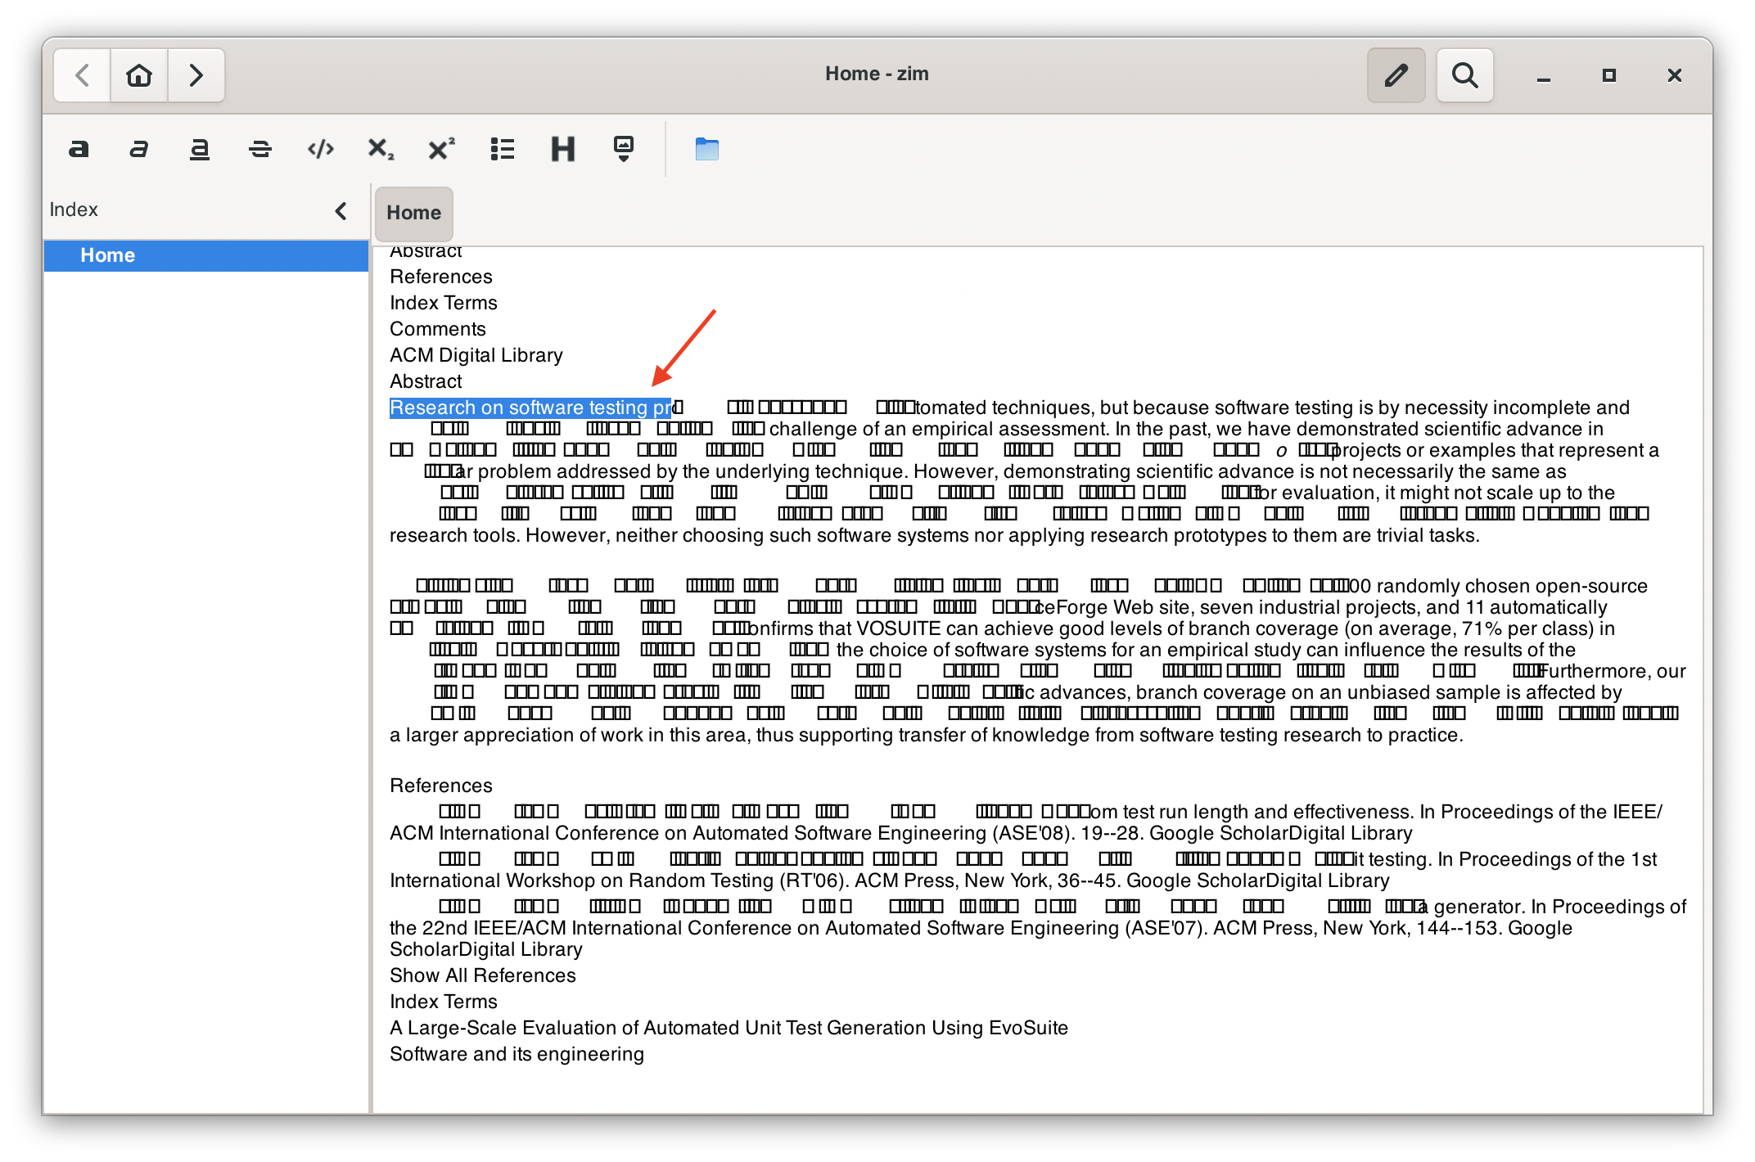Navigate back using the left arrow

click(81, 74)
